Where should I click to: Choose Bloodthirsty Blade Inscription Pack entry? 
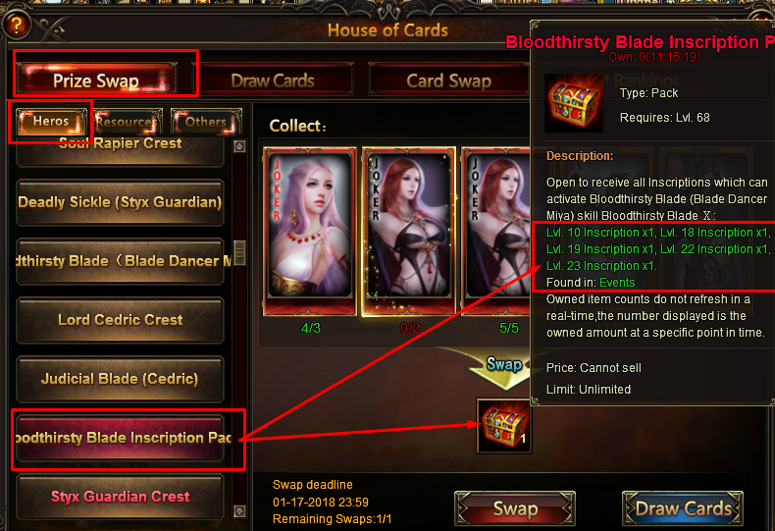(121, 438)
